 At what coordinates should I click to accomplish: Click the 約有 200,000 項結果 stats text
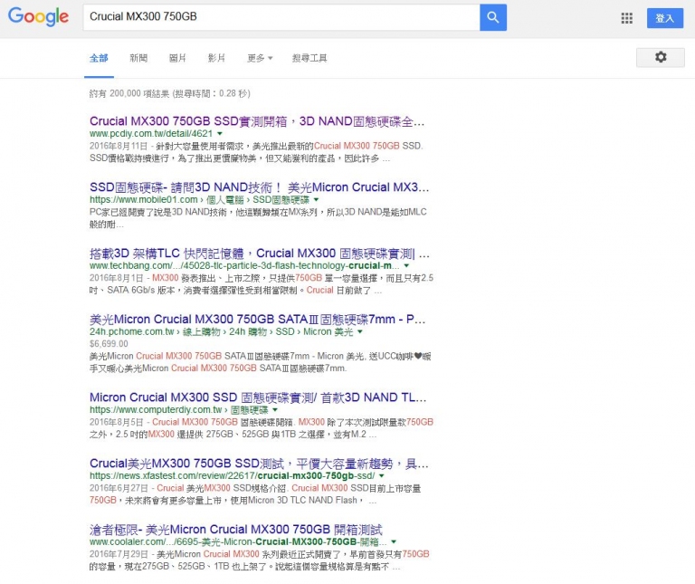170,93
